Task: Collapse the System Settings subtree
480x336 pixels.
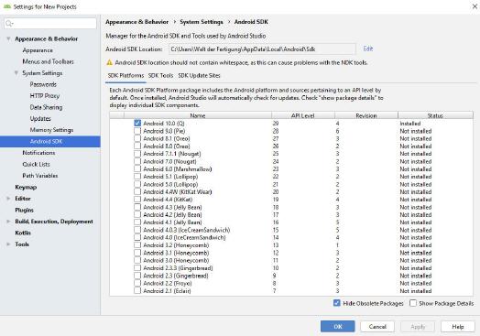Action: [x=16, y=73]
